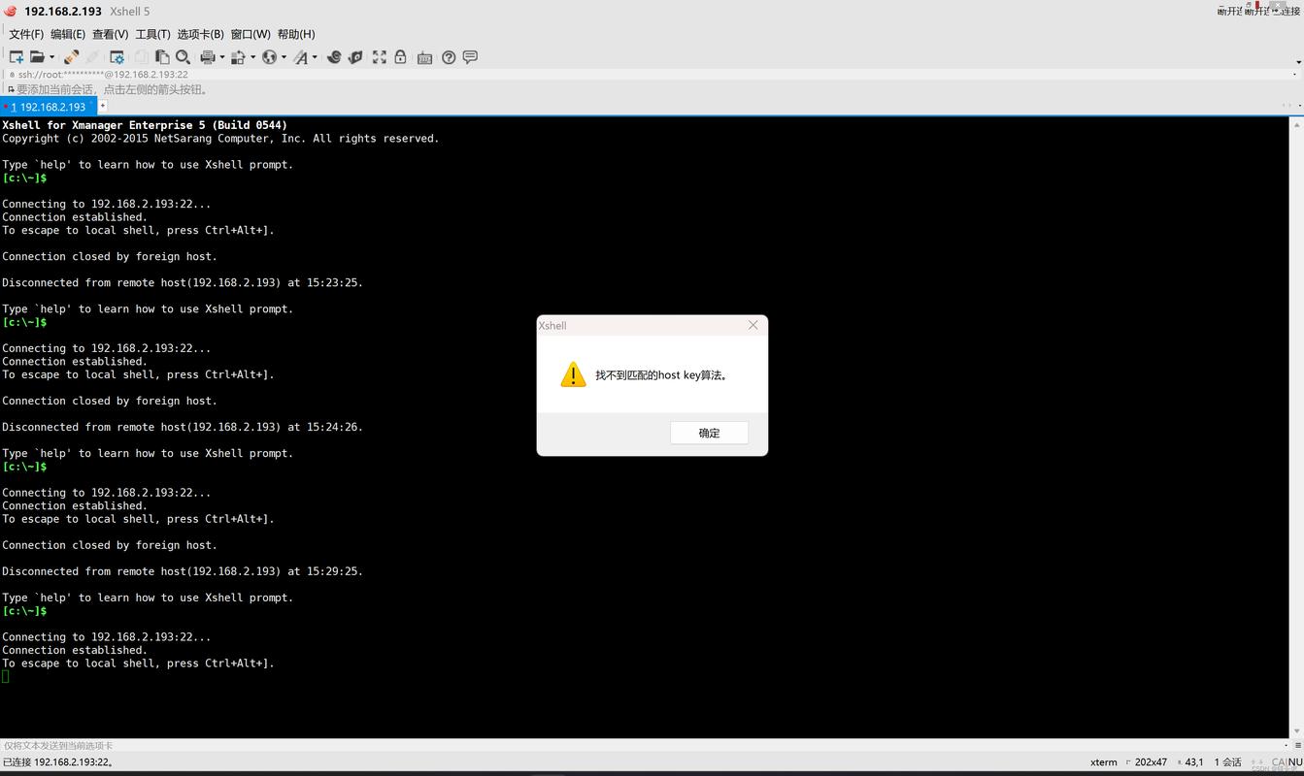Screen dimensions: 1304x776
Task: Expand the address bar dropdown arrow
Action: pyautogui.click(x=1296, y=74)
